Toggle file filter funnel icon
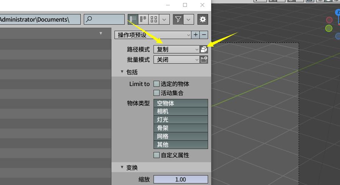The width and height of the screenshot is (340, 185). tap(178, 19)
